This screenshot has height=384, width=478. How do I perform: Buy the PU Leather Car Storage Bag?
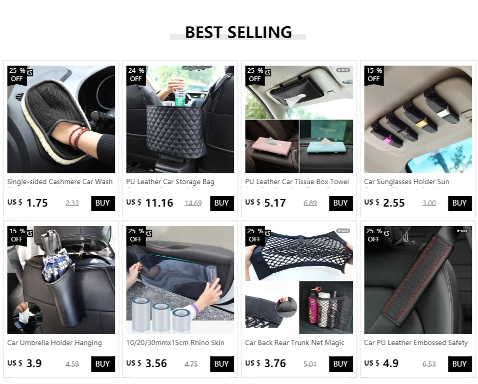tap(222, 203)
